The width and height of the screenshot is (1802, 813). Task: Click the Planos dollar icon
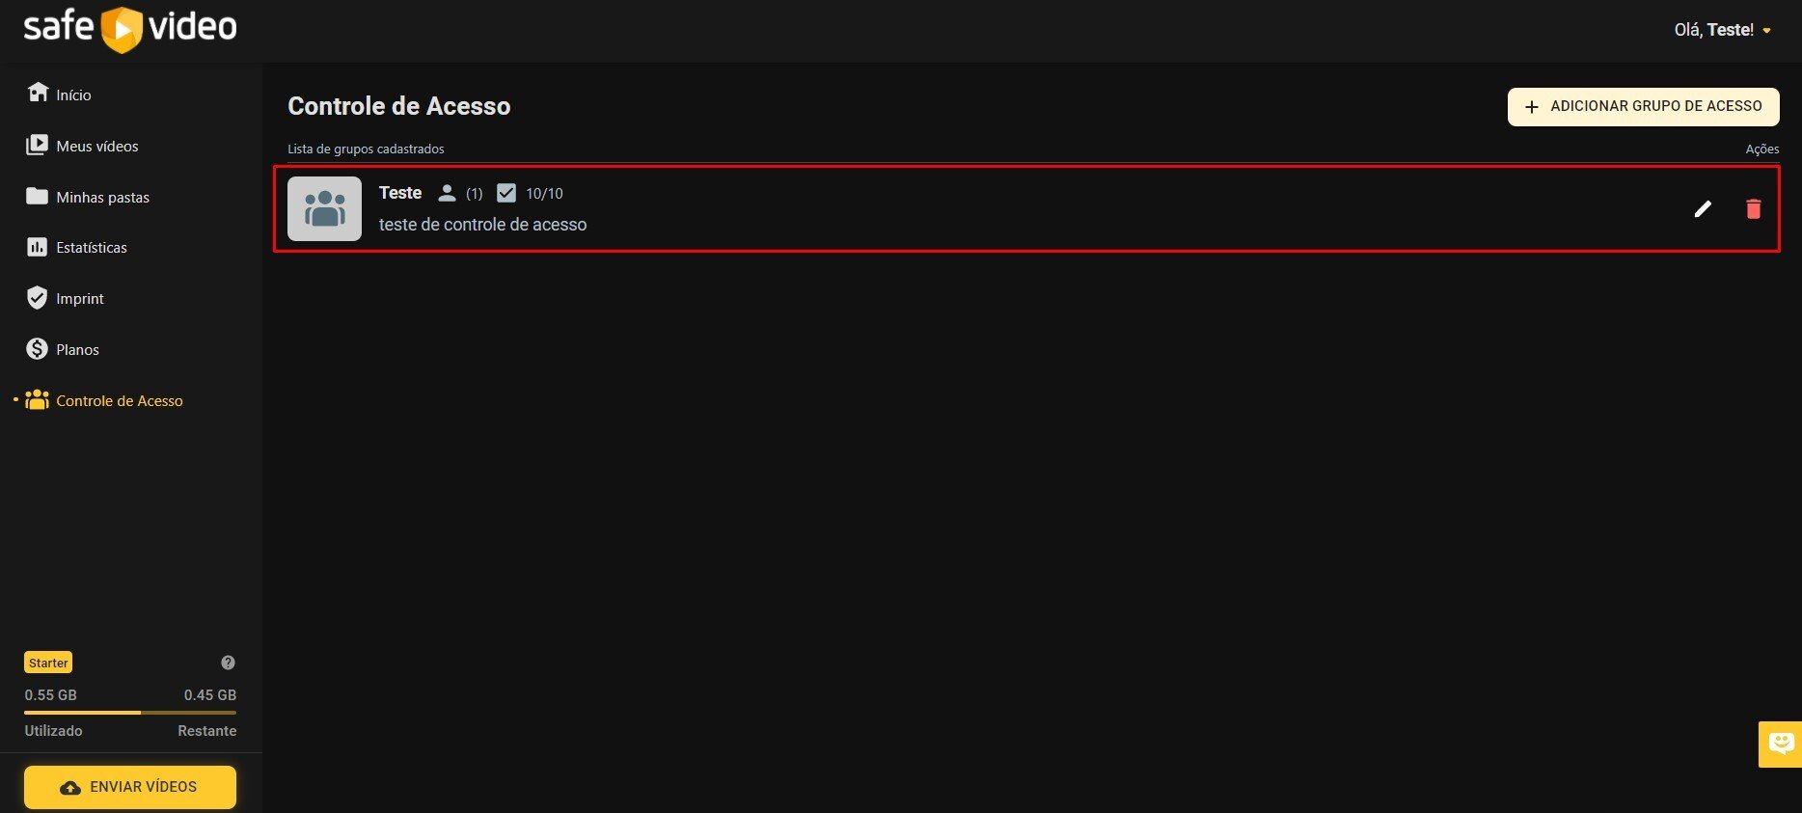[37, 349]
